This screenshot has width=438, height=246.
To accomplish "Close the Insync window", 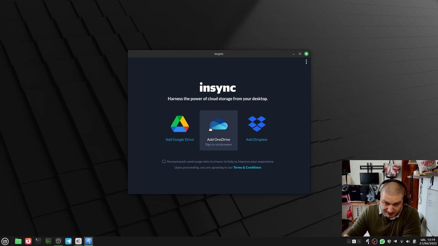I will (x=306, y=54).
